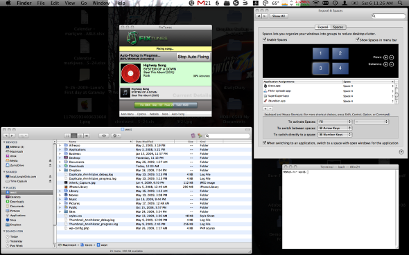
Task: Toggle the Enable Spaces checkbox
Action: 264,39
